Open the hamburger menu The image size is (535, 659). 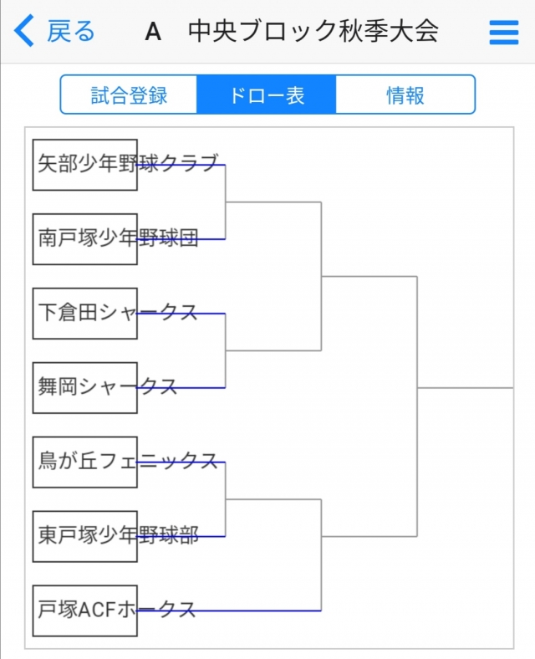point(504,32)
